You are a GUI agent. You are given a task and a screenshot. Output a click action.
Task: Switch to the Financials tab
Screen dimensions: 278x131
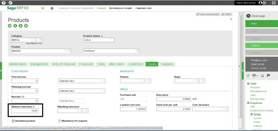click(x=86, y=64)
